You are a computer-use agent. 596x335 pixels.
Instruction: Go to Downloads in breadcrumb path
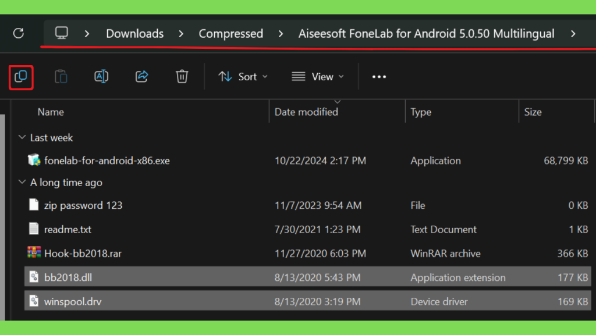pos(135,34)
